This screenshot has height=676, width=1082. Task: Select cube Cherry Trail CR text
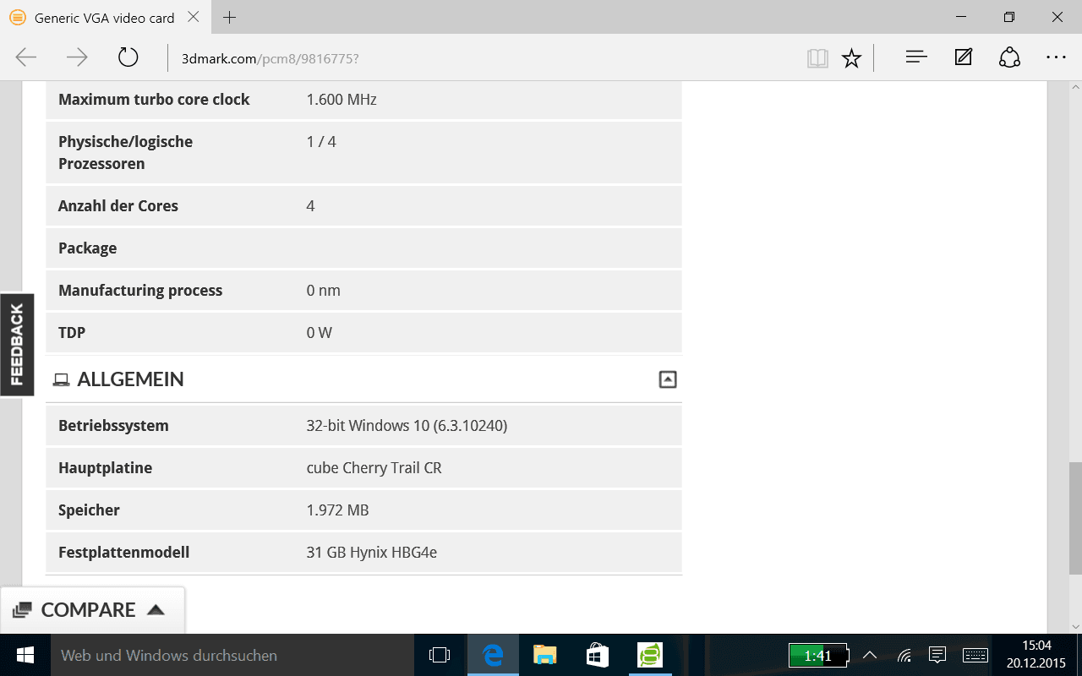coord(374,468)
